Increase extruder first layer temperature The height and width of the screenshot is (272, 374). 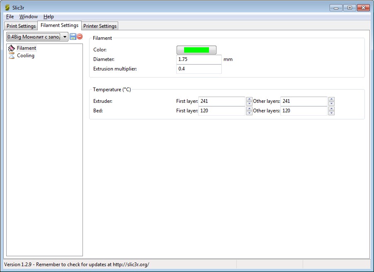249,99
